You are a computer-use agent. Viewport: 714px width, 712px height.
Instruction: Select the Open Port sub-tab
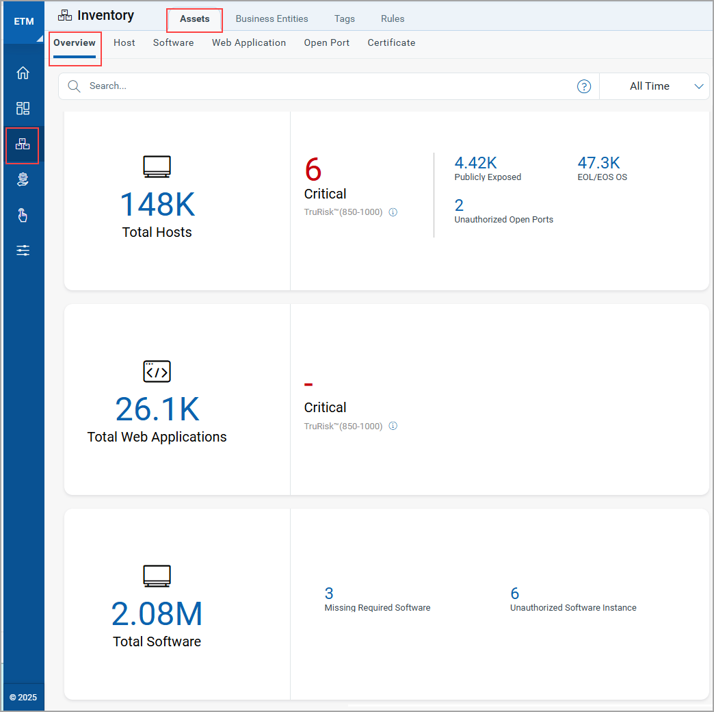(x=326, y=43)
